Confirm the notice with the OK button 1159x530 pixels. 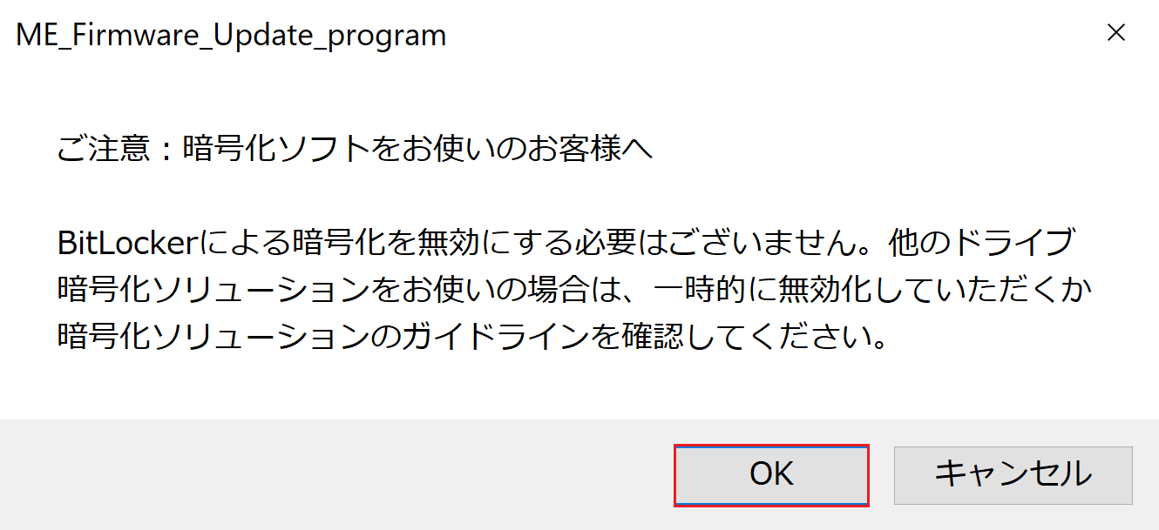pyautogui.click(x=771, y=474)
